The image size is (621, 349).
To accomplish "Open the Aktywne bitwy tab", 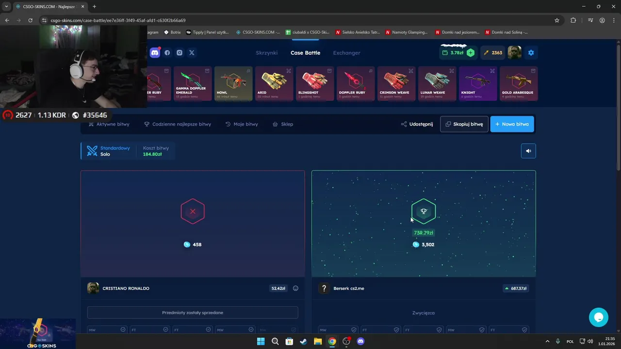I will click(109, 124).
